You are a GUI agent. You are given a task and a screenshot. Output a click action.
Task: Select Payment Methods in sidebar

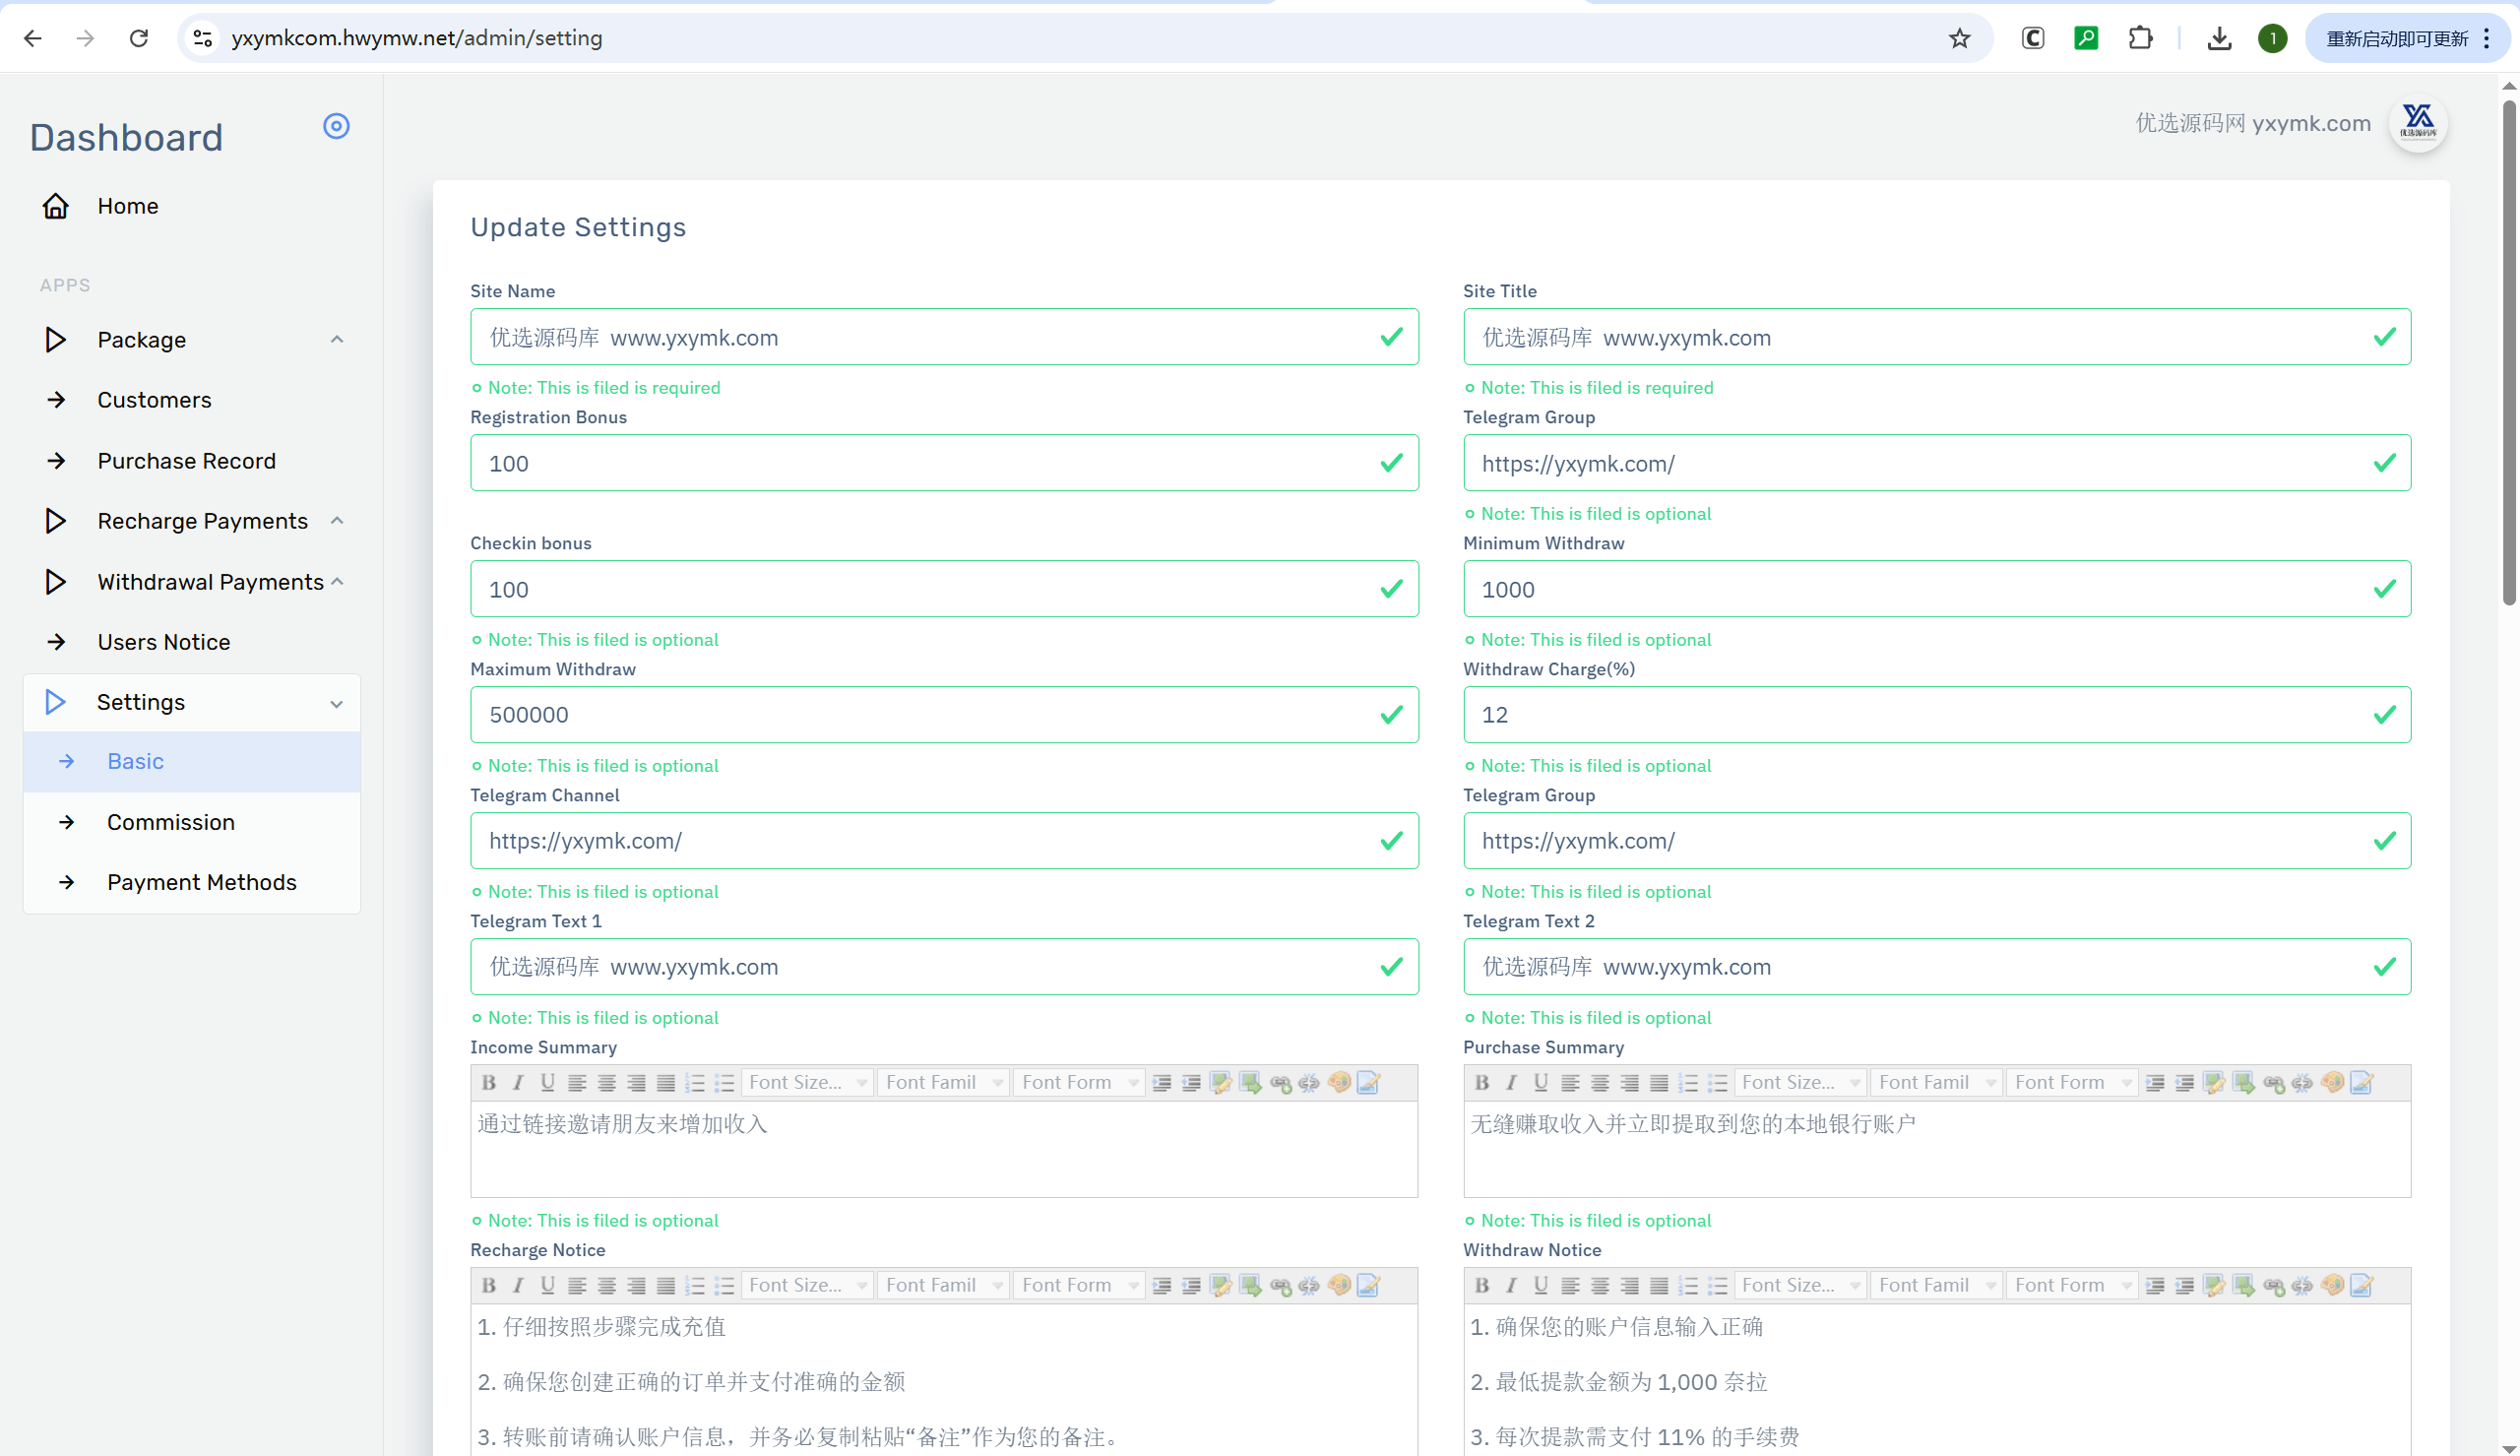202,882
